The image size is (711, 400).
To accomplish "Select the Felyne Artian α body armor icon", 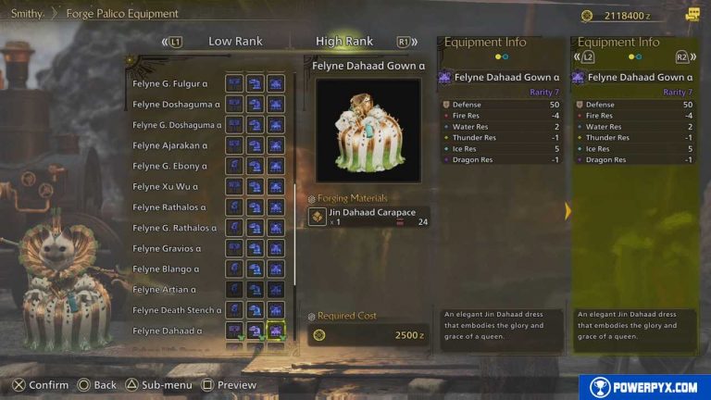I will click(276, 289).
